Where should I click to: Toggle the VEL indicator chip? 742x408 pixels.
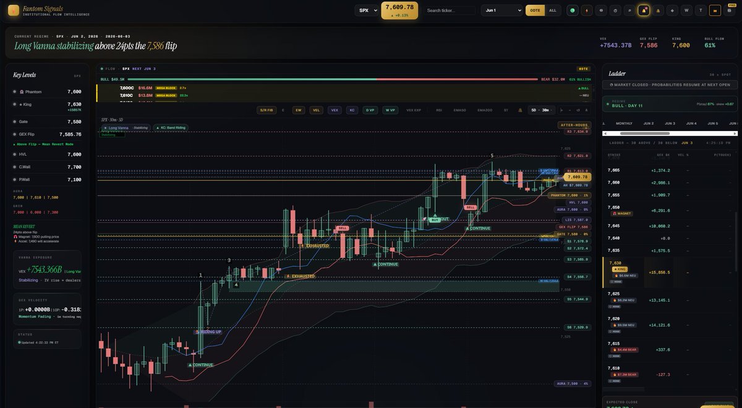(317, 110)
